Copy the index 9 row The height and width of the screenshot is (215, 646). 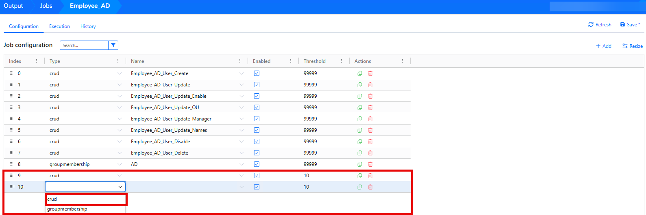point(360,176)
